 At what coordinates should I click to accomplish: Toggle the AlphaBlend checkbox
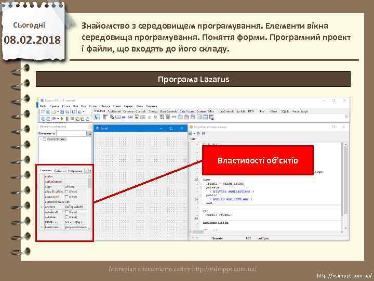67,197
